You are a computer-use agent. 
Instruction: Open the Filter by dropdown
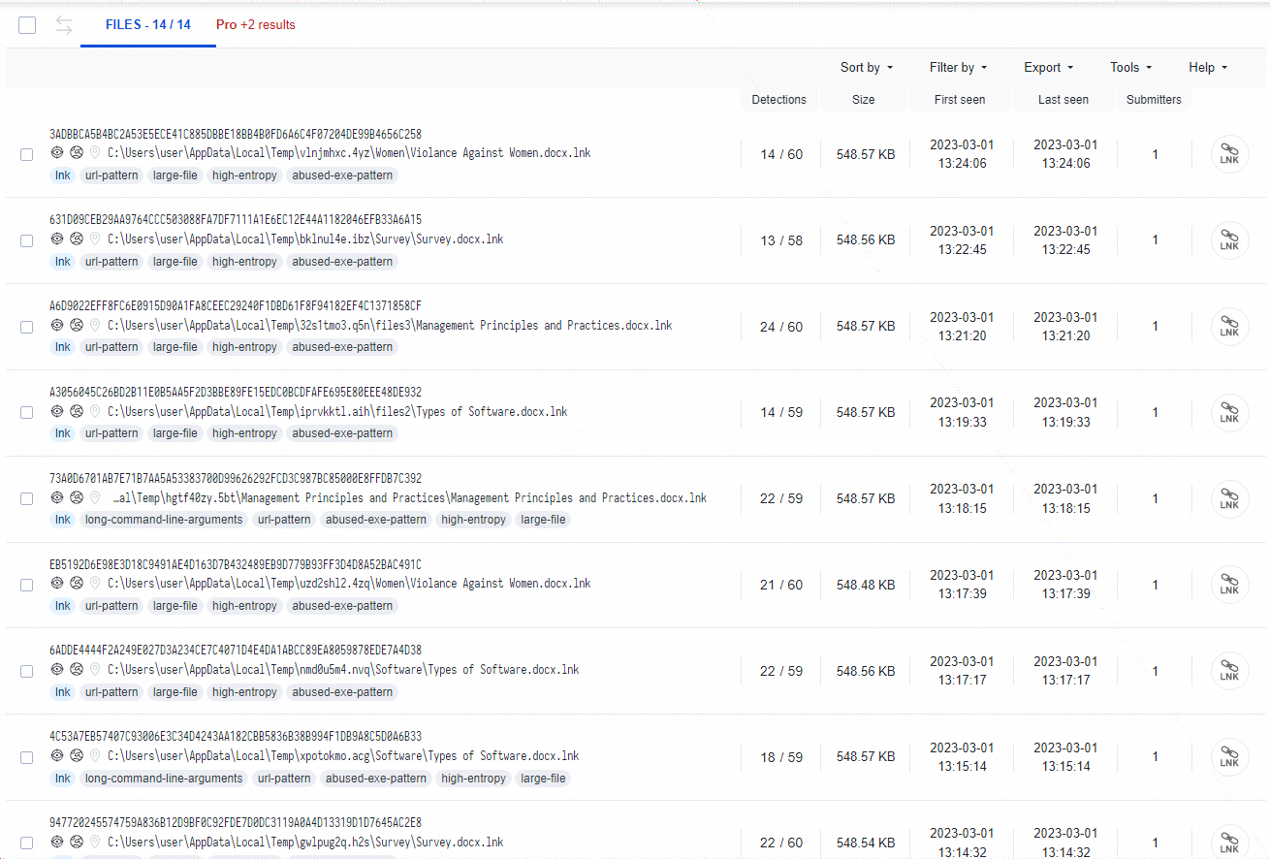[958, 68]
